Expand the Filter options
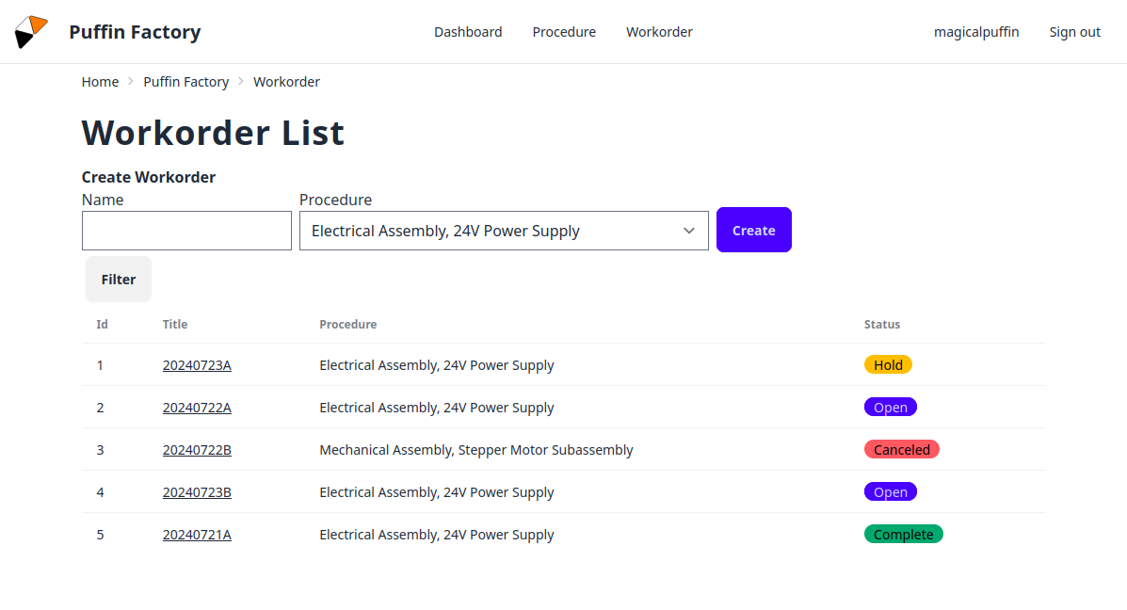This screenshot has height=610, width=1127. pos(118,279)
